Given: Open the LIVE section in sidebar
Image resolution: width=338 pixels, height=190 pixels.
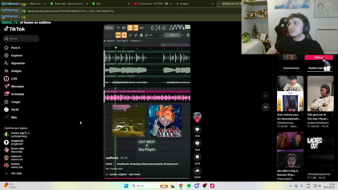Looking at the screenshot, I should pyautogui.click(x=11, y=79).
